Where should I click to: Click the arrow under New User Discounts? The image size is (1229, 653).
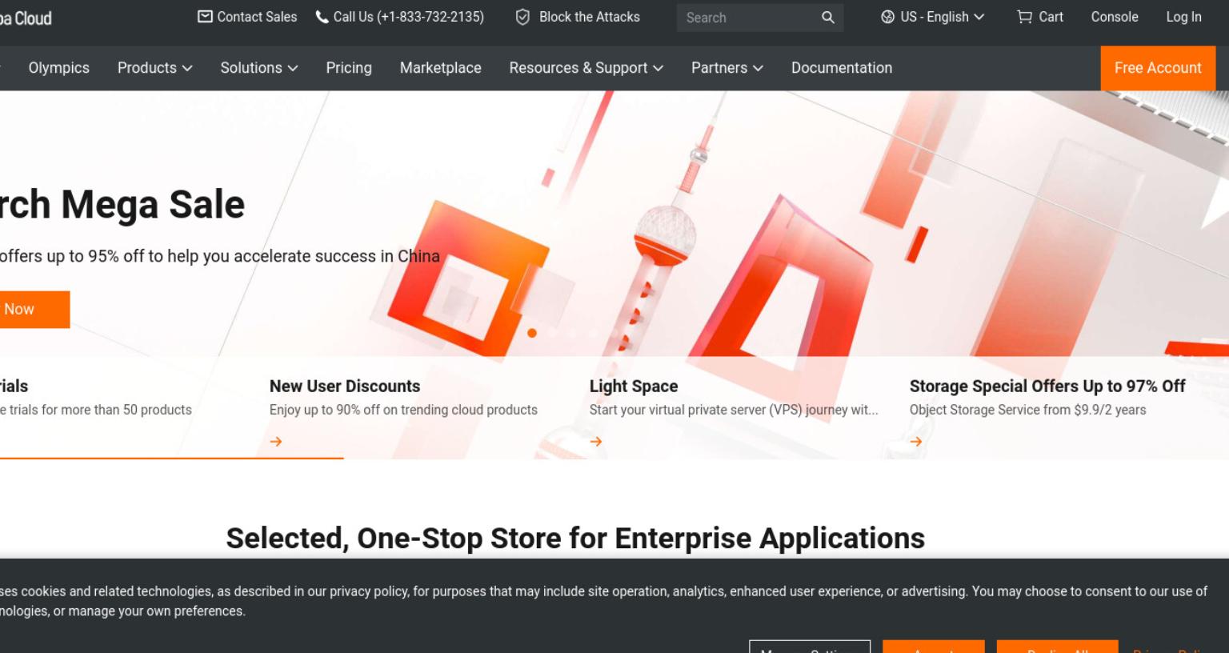276,442
